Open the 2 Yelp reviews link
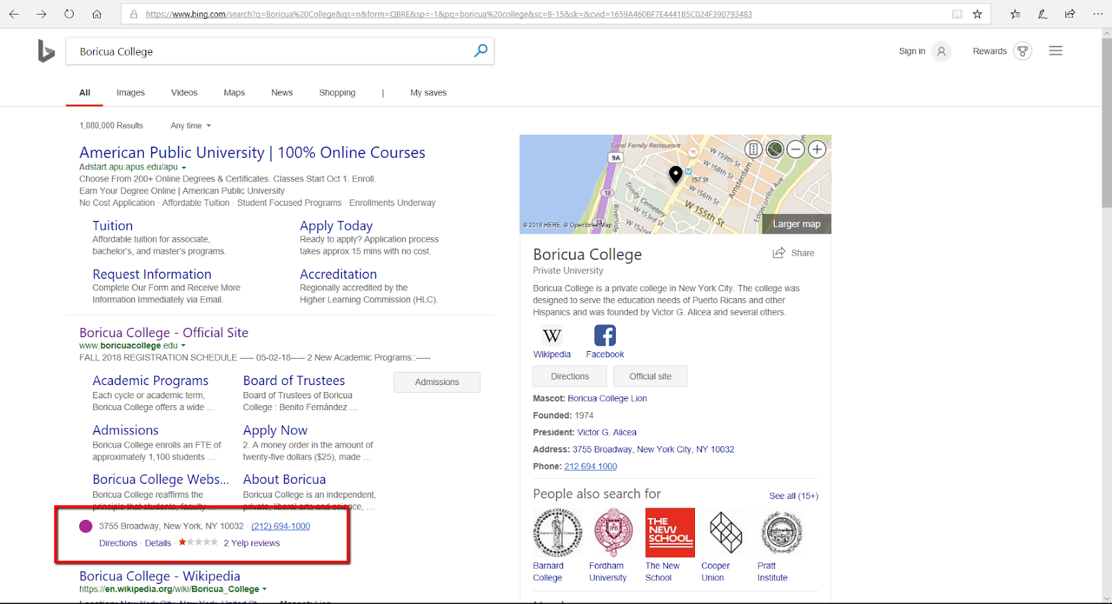The width and height of the screenshot is (1112, 604). point(252,543)
